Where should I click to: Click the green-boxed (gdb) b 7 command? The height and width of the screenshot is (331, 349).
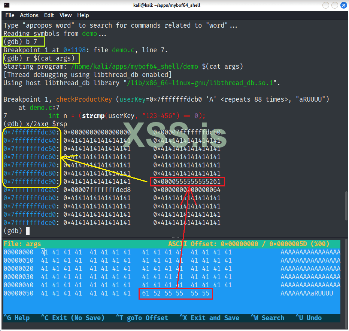(23, 41)
